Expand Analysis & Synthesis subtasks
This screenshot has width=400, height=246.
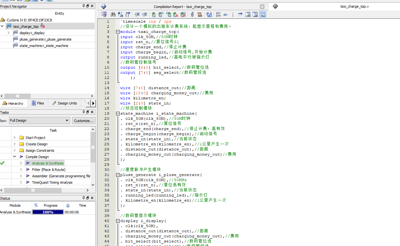[21, 163]
